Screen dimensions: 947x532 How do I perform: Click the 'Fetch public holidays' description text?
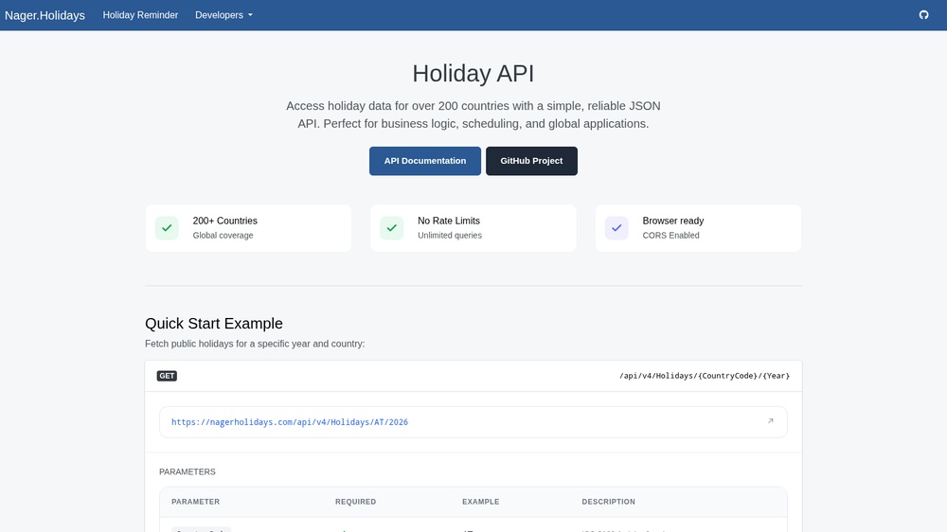click(255, 344)
